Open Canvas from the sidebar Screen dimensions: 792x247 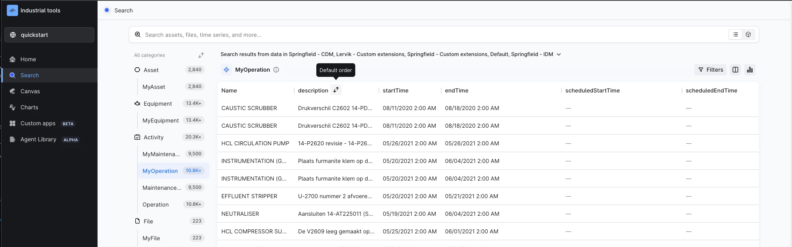point(30,91)
